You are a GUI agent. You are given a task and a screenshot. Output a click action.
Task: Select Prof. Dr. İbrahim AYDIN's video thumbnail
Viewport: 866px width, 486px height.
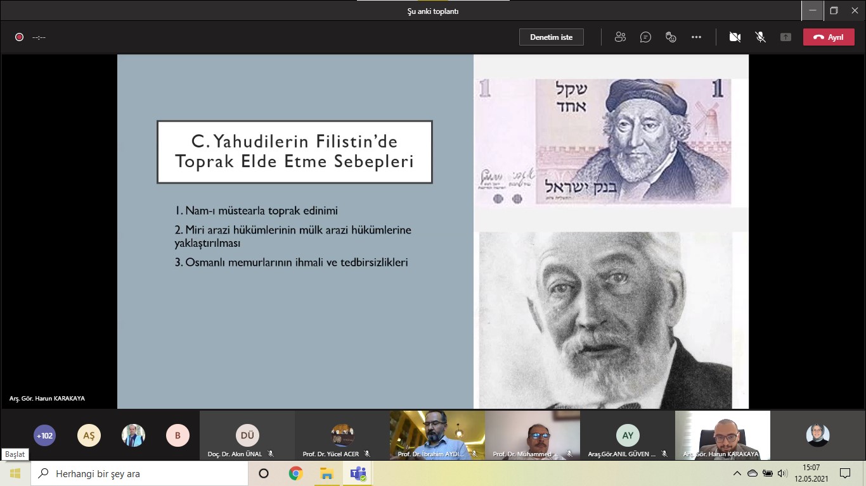(x=437, y=435)
